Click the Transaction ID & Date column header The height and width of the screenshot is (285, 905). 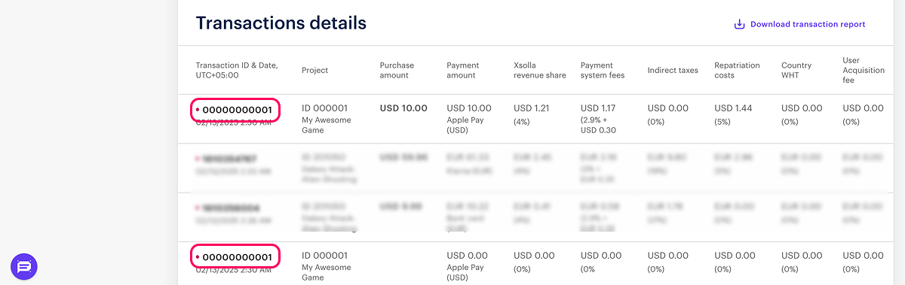tap(237, 70)
